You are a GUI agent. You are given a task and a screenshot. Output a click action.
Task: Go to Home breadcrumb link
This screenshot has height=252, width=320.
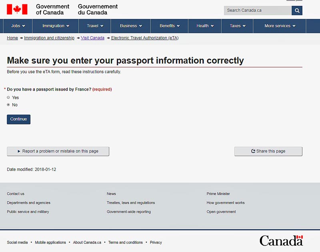[12, 38]
